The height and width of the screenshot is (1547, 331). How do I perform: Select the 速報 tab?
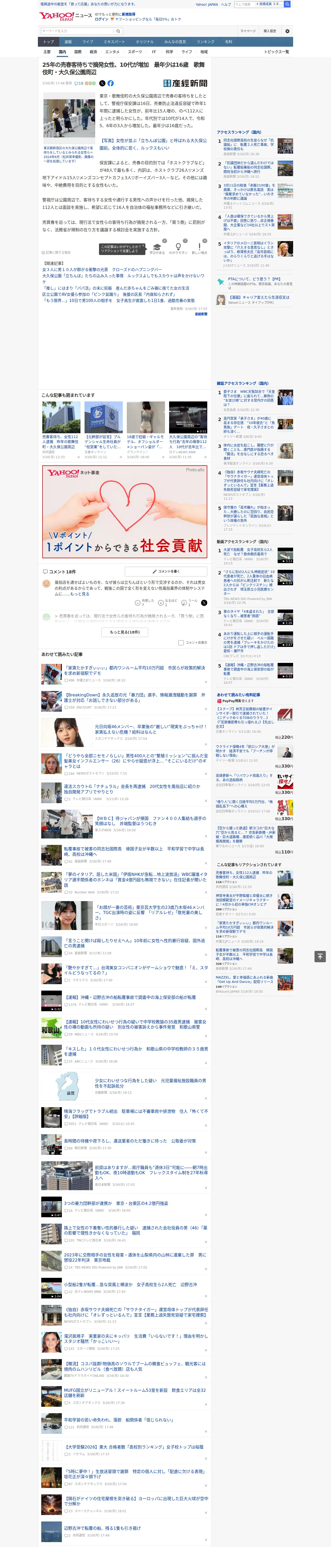tap(68, 42)
